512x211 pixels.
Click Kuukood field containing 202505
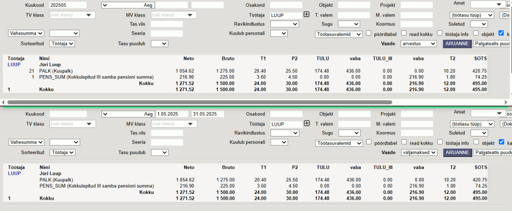pos(68,5)
